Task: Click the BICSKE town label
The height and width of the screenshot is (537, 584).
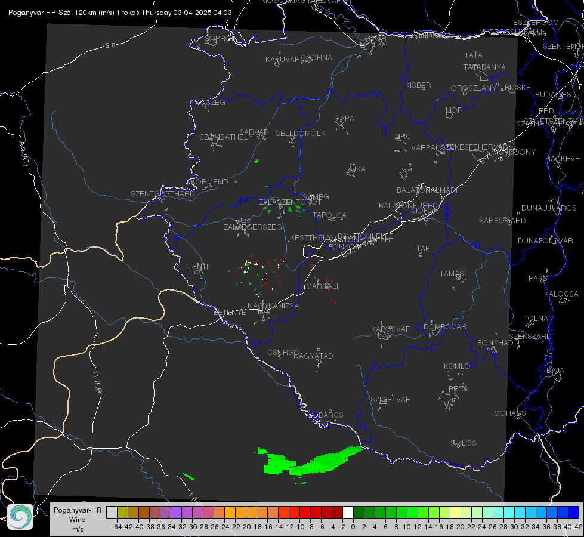Action: click(518, 87)
